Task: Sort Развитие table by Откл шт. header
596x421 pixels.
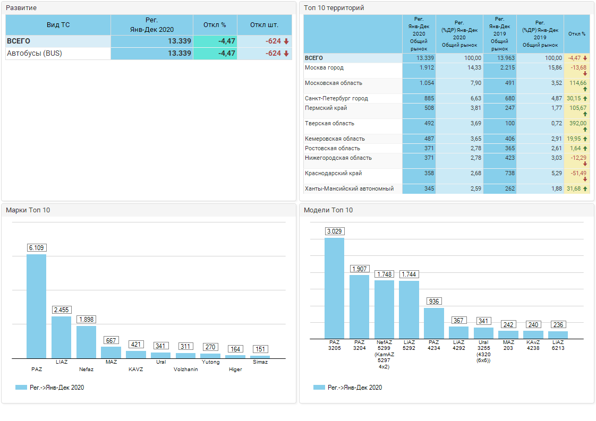Action: click(x=264, y=25)
